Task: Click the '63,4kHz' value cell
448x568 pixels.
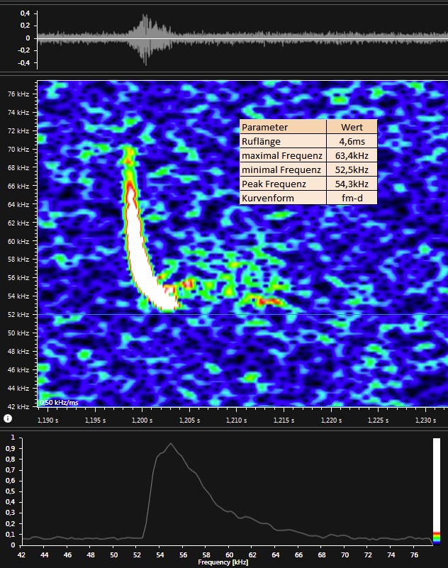Action: 352,155
